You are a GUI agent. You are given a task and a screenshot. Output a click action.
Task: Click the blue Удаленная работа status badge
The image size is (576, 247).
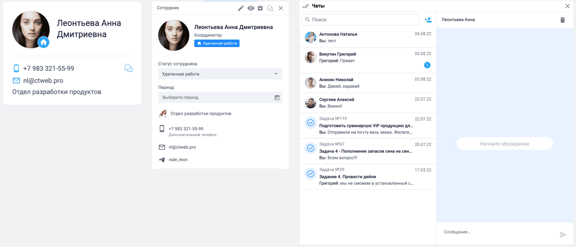[x=217, y=43]
